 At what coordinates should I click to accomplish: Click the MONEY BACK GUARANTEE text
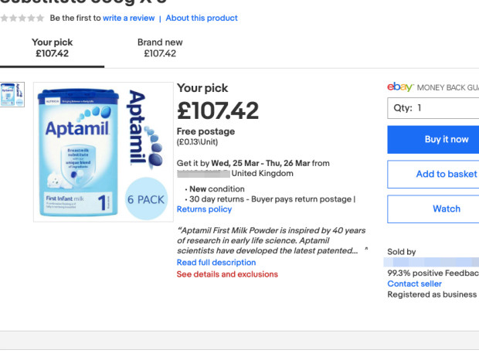[x=448, y=88]
